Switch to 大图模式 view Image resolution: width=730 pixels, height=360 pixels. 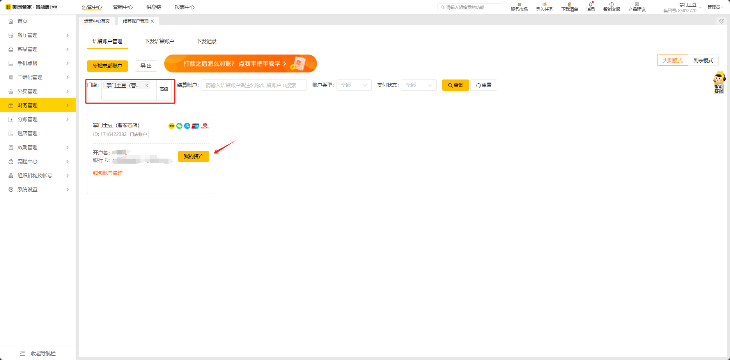coord(673,60)
